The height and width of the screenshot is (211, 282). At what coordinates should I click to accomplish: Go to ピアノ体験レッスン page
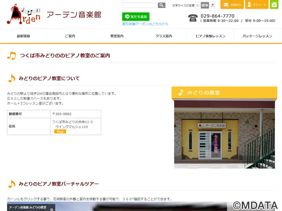210,36
